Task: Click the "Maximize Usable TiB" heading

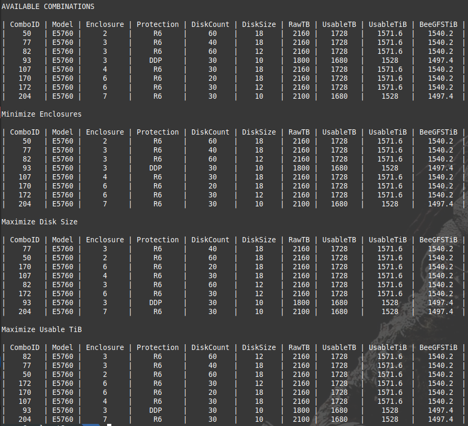Action: [x=42, y=329]
